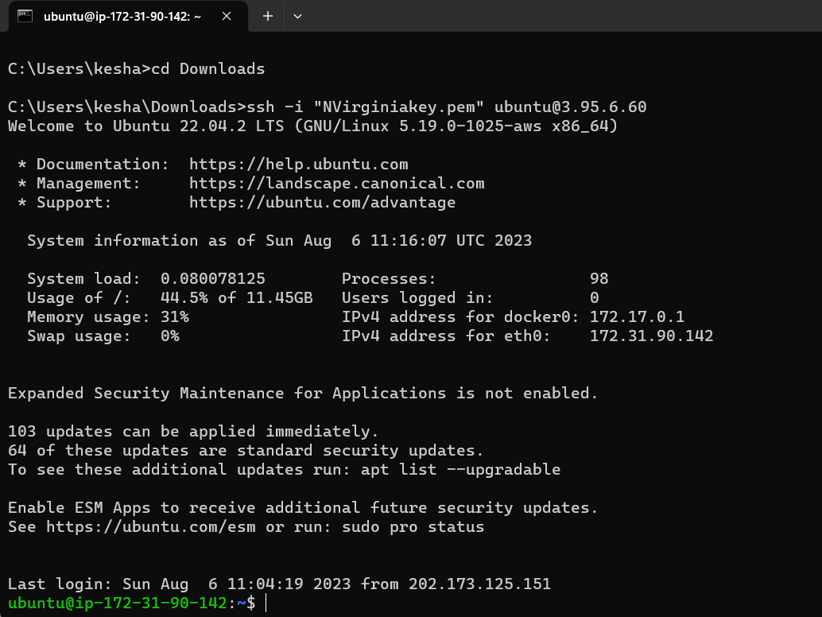Click the https://ubuntu.com/advantage link
This screenshot has width=822, height=617.
(x=323, y=202)
